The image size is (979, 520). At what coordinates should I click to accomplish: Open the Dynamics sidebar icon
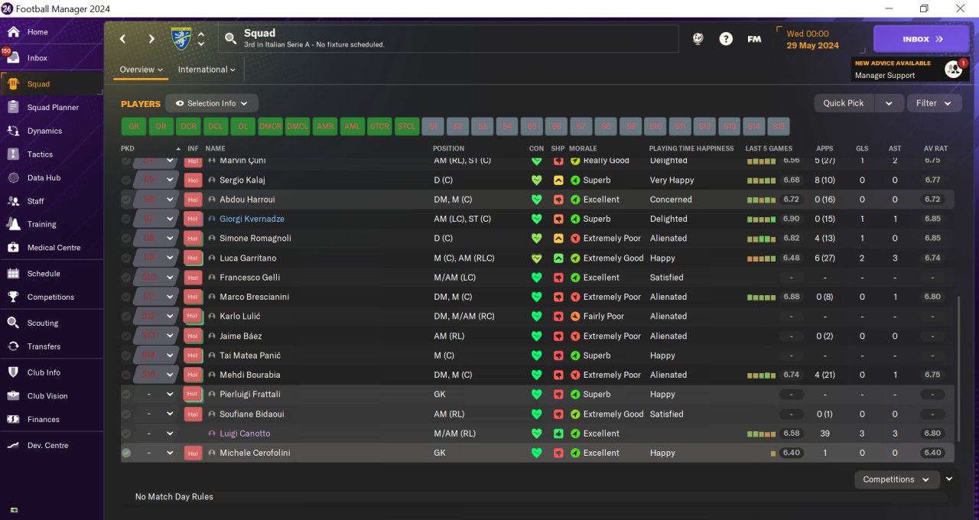click(x=13, y=131)
